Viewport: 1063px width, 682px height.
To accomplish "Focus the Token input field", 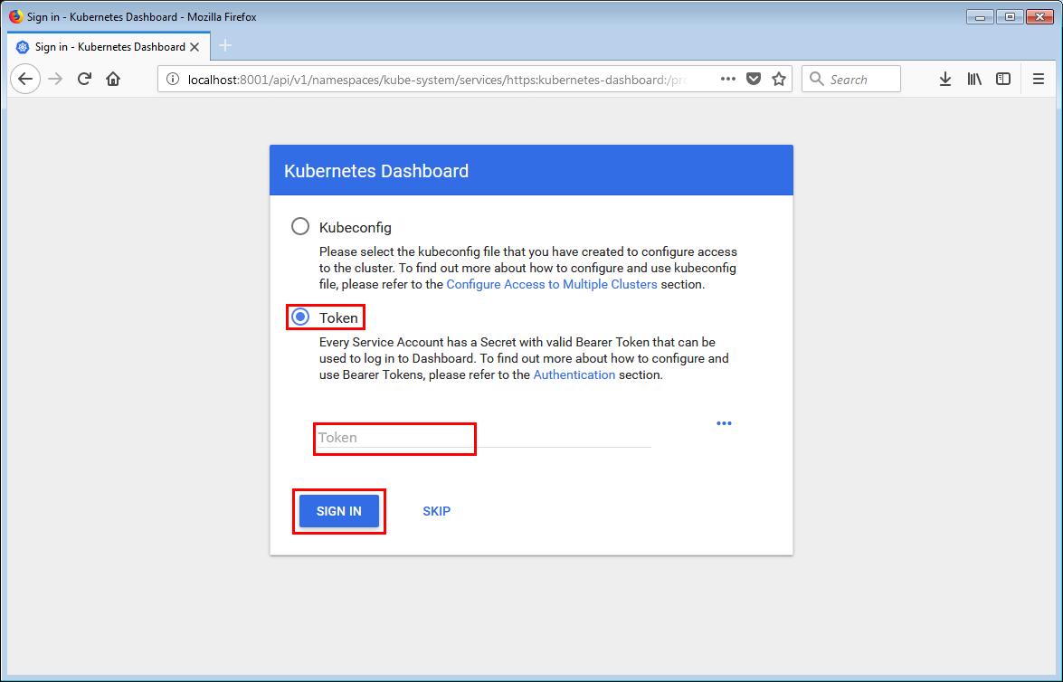I will pyautogui.click(x=483, y=438).
